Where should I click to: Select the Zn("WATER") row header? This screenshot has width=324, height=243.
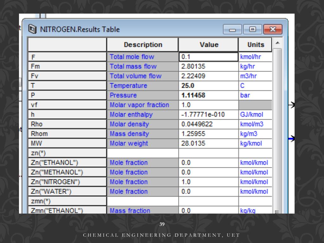click(x=67, y=191)
